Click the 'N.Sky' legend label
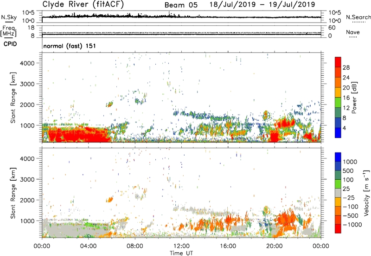The width and height of the screenshot is (371, 256). 9,17
